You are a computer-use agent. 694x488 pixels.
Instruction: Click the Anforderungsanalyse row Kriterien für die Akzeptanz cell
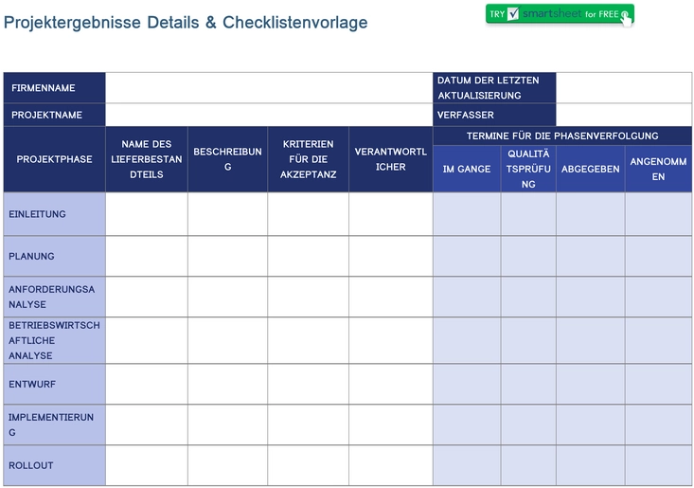click(308, 297)
